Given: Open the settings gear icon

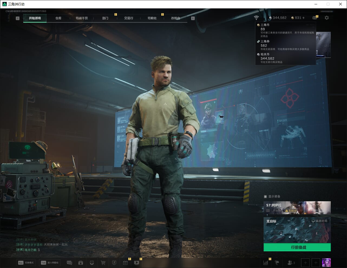Looking at the screenshot, I should pos(327,18).
